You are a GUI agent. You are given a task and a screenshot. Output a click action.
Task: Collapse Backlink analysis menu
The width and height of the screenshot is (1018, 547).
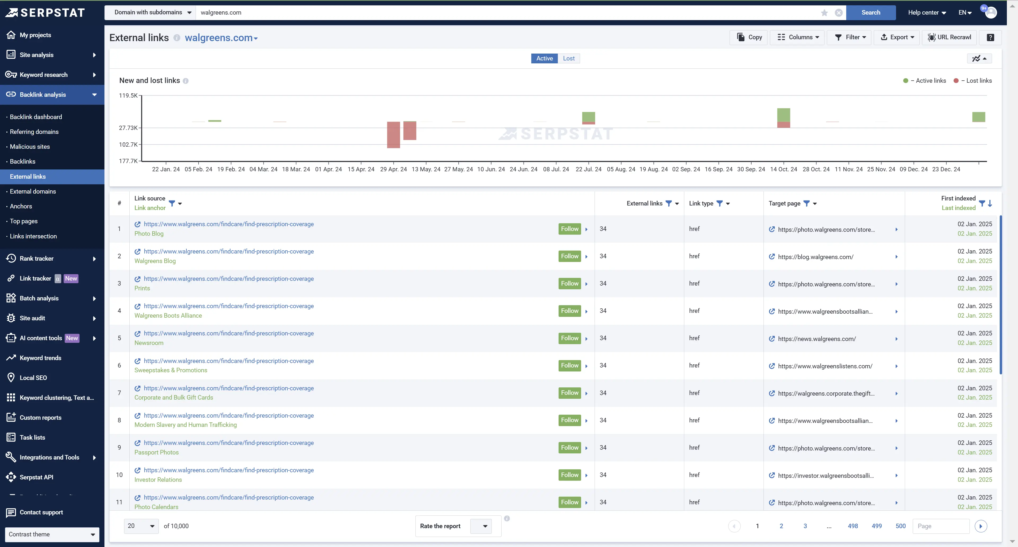[x=52, y=95]
